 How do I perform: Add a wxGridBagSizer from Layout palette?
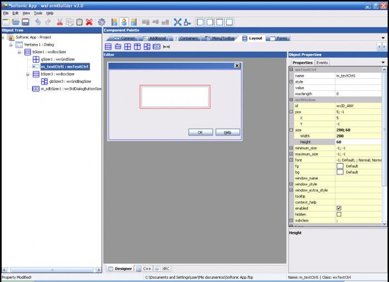pos(147,46)
